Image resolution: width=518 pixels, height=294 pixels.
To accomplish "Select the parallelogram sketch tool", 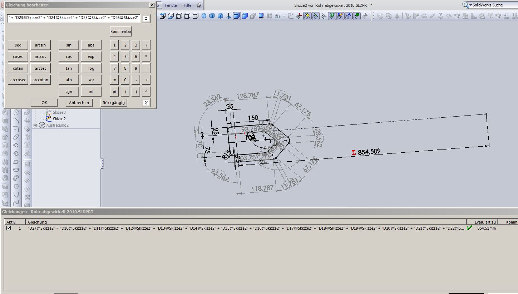I will [x=16, y=162].
